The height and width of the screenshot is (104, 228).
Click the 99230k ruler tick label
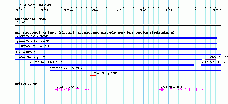[x=69, y=10]
